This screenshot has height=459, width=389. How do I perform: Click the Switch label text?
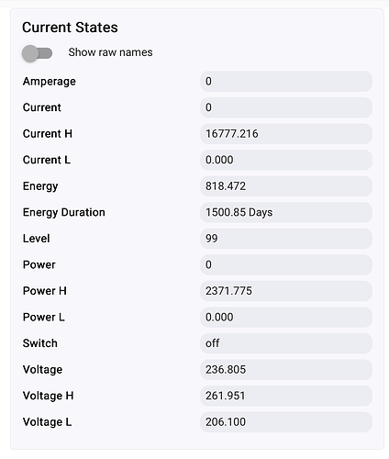40,343
